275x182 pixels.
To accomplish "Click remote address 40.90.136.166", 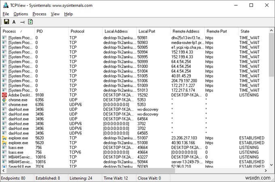I will point(183,143).
